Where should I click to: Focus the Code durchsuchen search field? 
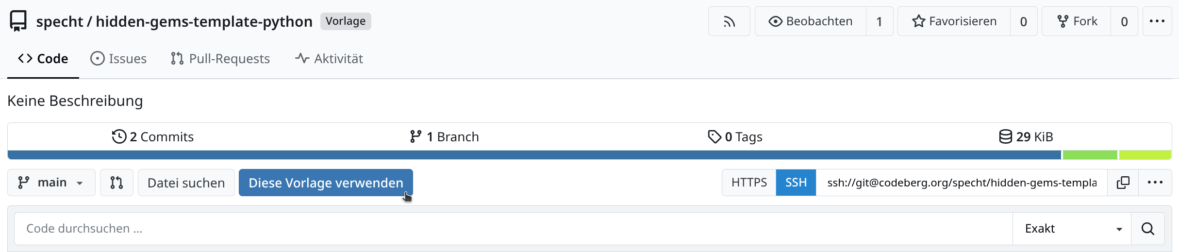click(513, 229)
